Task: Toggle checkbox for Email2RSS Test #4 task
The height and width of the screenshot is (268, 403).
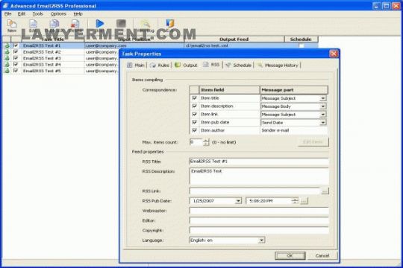Action: (16, 64)
